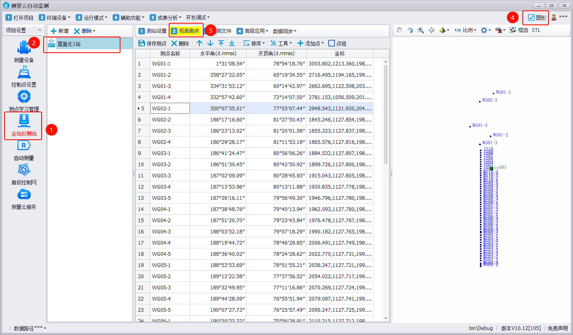573x335 pixels.
Task: Switch to the 测站设置 tab
Action: click(152, 31)
